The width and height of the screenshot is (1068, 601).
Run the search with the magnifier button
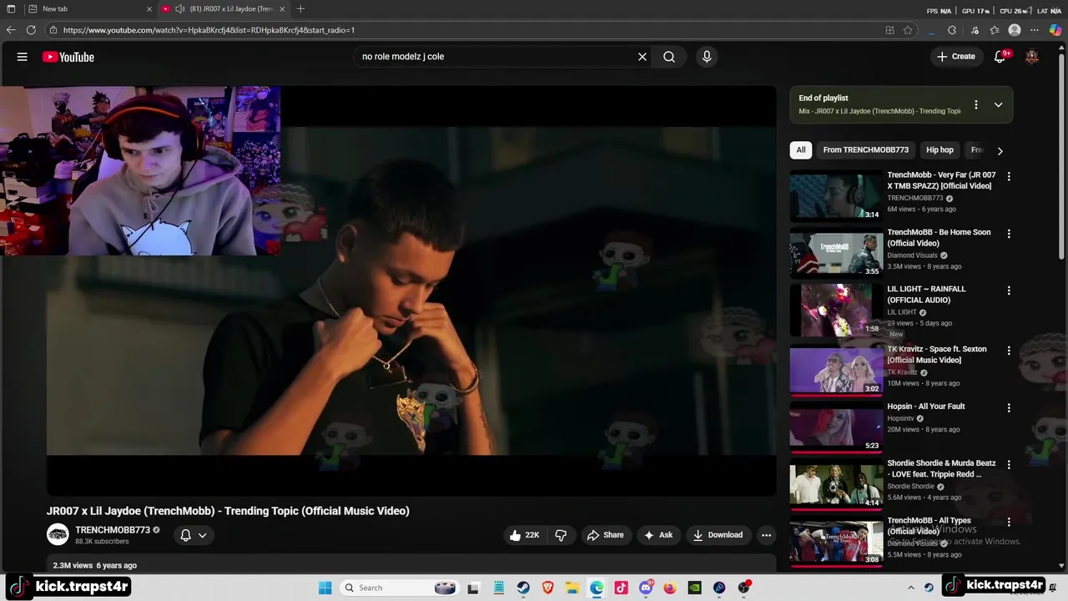point(669,57)
